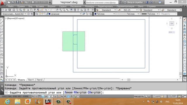The height and width of the screenshot is (105, 187).
Task: Open the Properties palette icon
Action: pyautogui.click(x=71, y=10)
